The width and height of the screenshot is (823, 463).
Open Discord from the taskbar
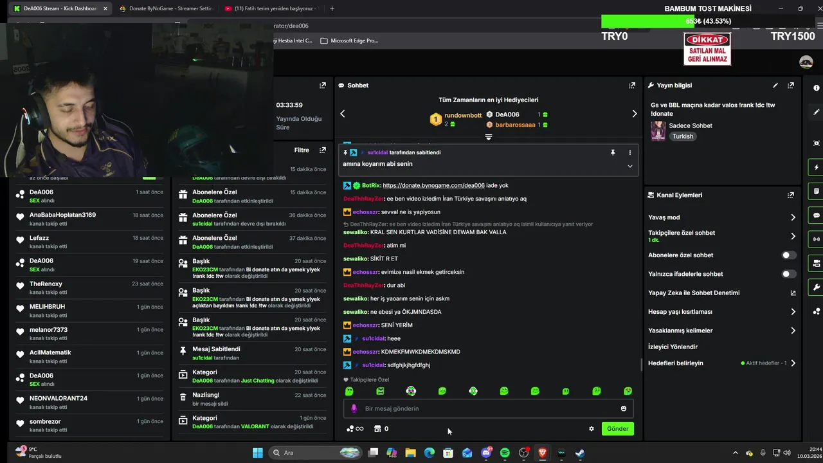pos(486,453)
